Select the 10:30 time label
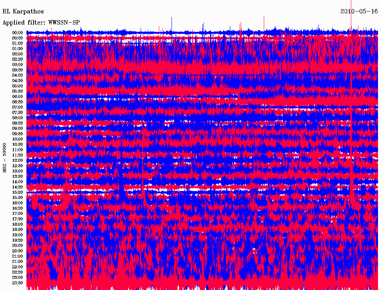 click(x=17, y=145)
